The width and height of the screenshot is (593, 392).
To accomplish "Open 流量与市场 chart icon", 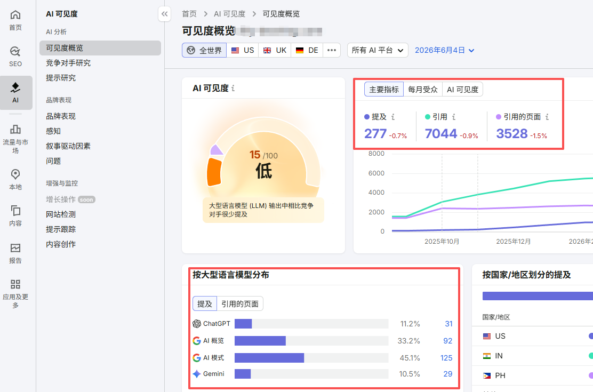I will [15, 130].
